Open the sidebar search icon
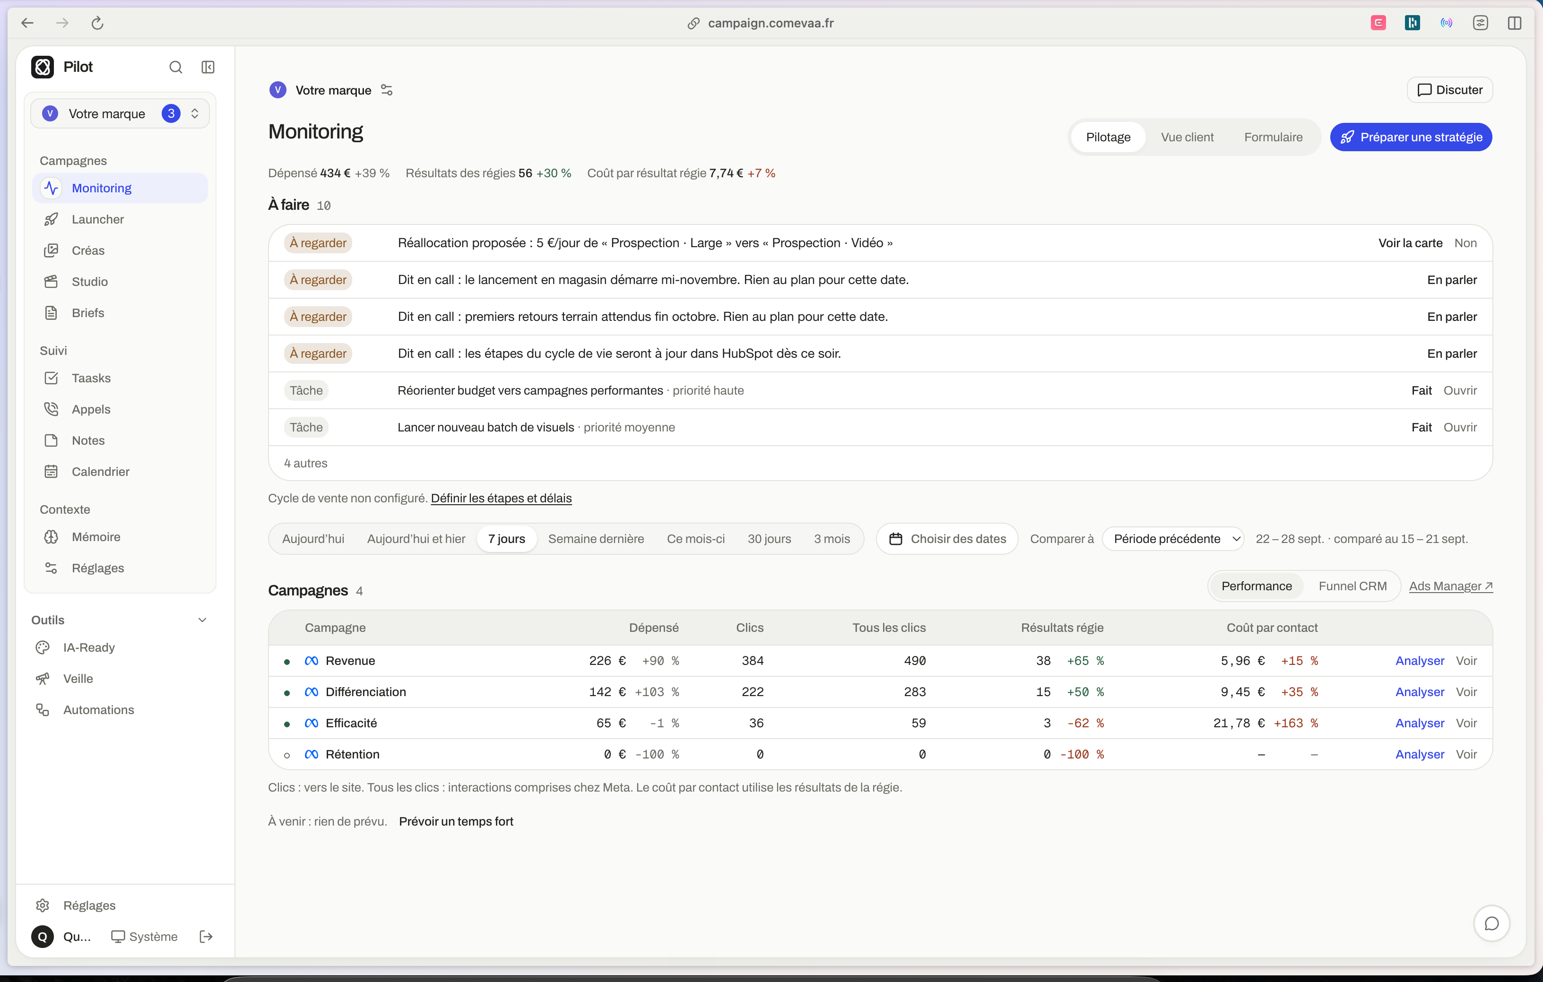This screenshot has height=982, width=1543. 175,67
